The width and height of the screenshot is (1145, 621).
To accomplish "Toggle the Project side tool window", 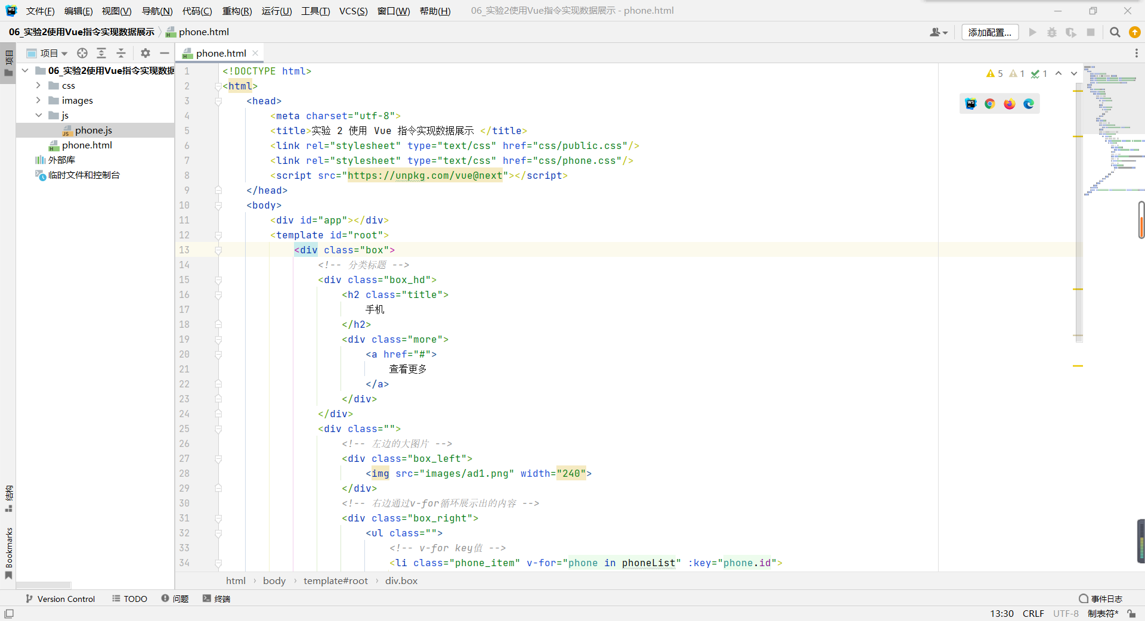I will tap(9, 63).
